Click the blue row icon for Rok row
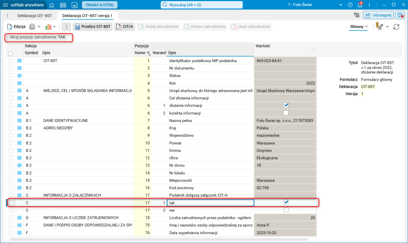This screenshot has width=408, height=243. [20, 83]
